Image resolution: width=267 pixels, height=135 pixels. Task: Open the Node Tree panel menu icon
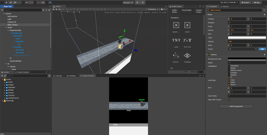click(50, 7)
